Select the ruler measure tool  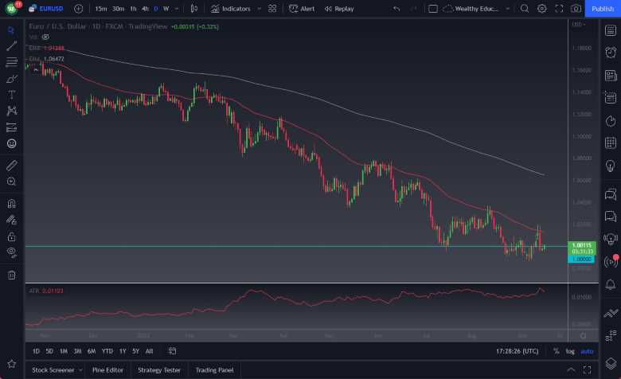coord(11,165)
